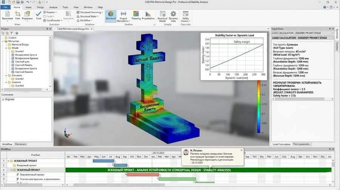Viewport: 340px width, 190px height.
Task: Click the Help question mark in Project panel
Action: [17, 33]
